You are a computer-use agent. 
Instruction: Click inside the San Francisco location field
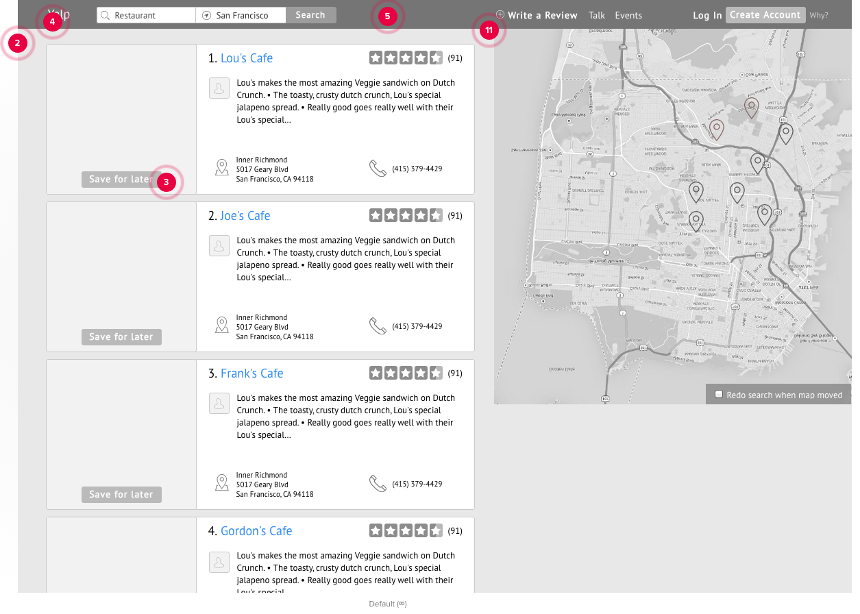pos(247,15)
